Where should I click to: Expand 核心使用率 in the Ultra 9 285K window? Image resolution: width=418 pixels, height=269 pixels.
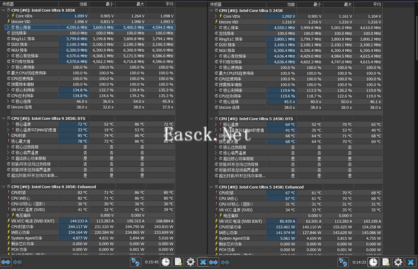[x=8, y=67]
